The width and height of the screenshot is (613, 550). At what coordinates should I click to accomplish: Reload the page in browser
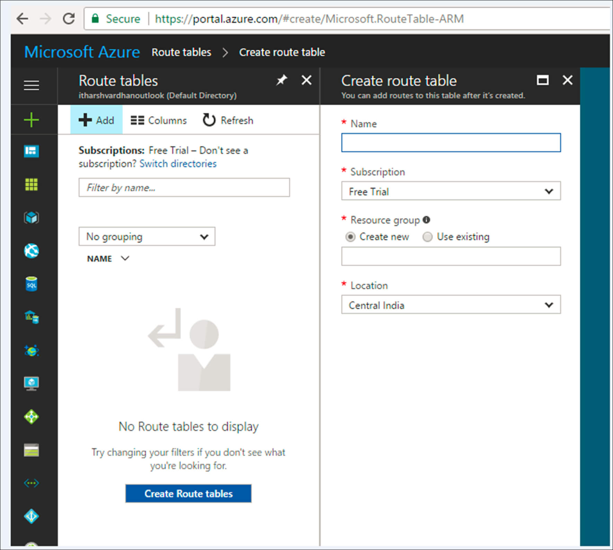click(x=69, y=18)
